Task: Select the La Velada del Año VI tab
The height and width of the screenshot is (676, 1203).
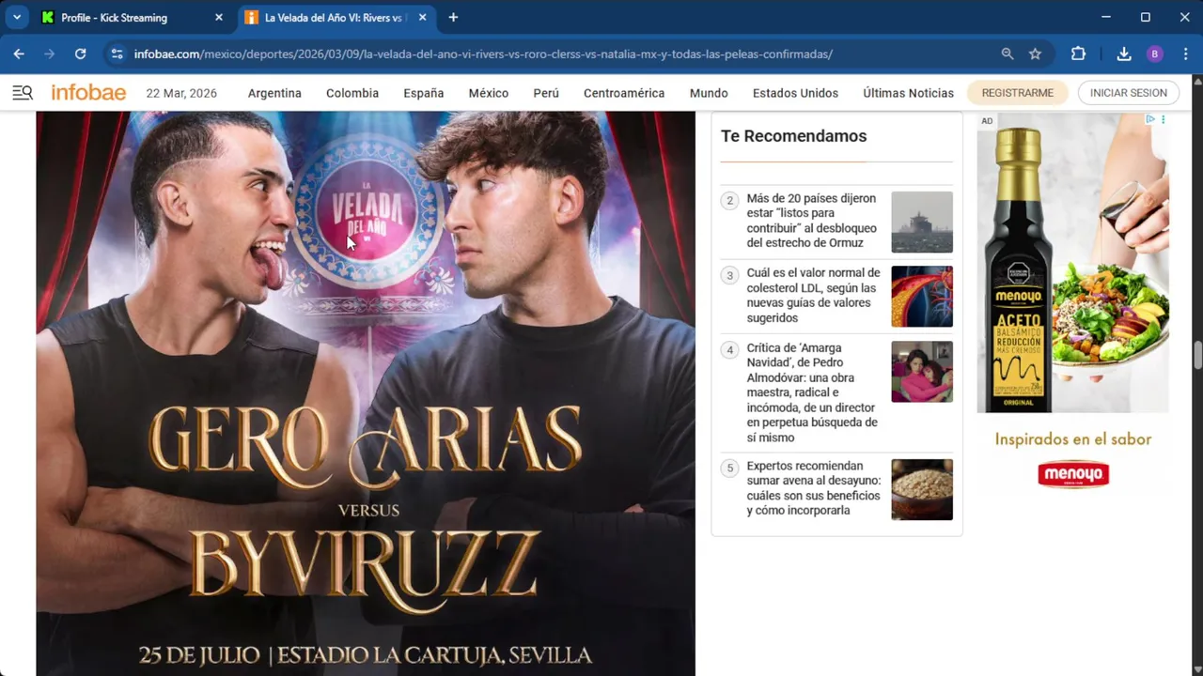Action: [x=336, y=17]
